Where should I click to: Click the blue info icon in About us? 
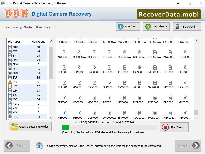point(120,26)
